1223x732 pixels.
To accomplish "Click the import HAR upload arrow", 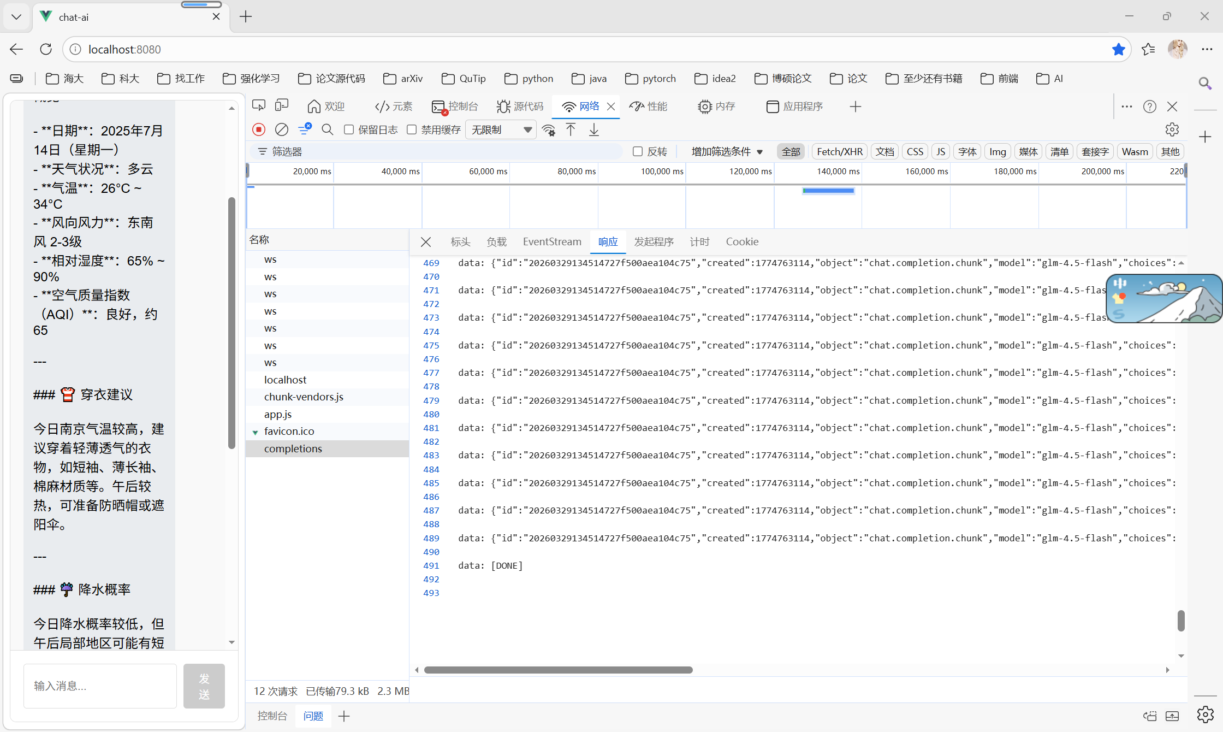I will coord(571,129).
